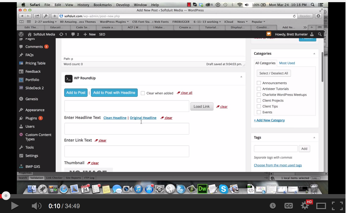Image resolution: width=346 pixels, height=213 pixels.
Task: Open Skype from the Dock
Action: (x=223, y=189)
